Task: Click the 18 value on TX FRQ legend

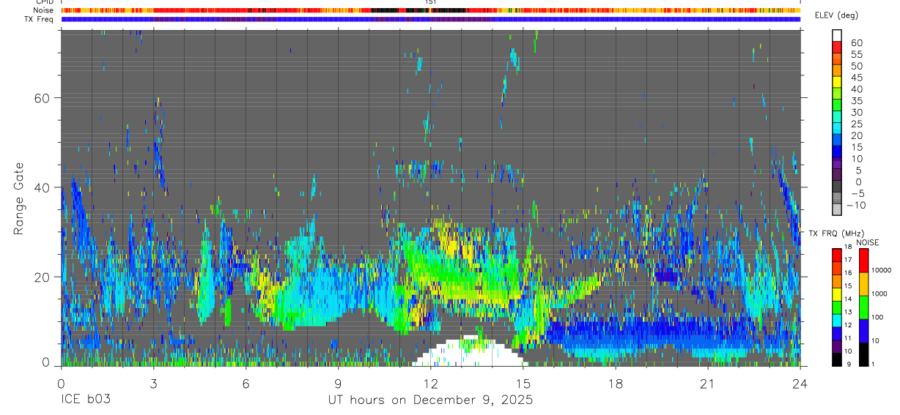Action: coord(849,248)
